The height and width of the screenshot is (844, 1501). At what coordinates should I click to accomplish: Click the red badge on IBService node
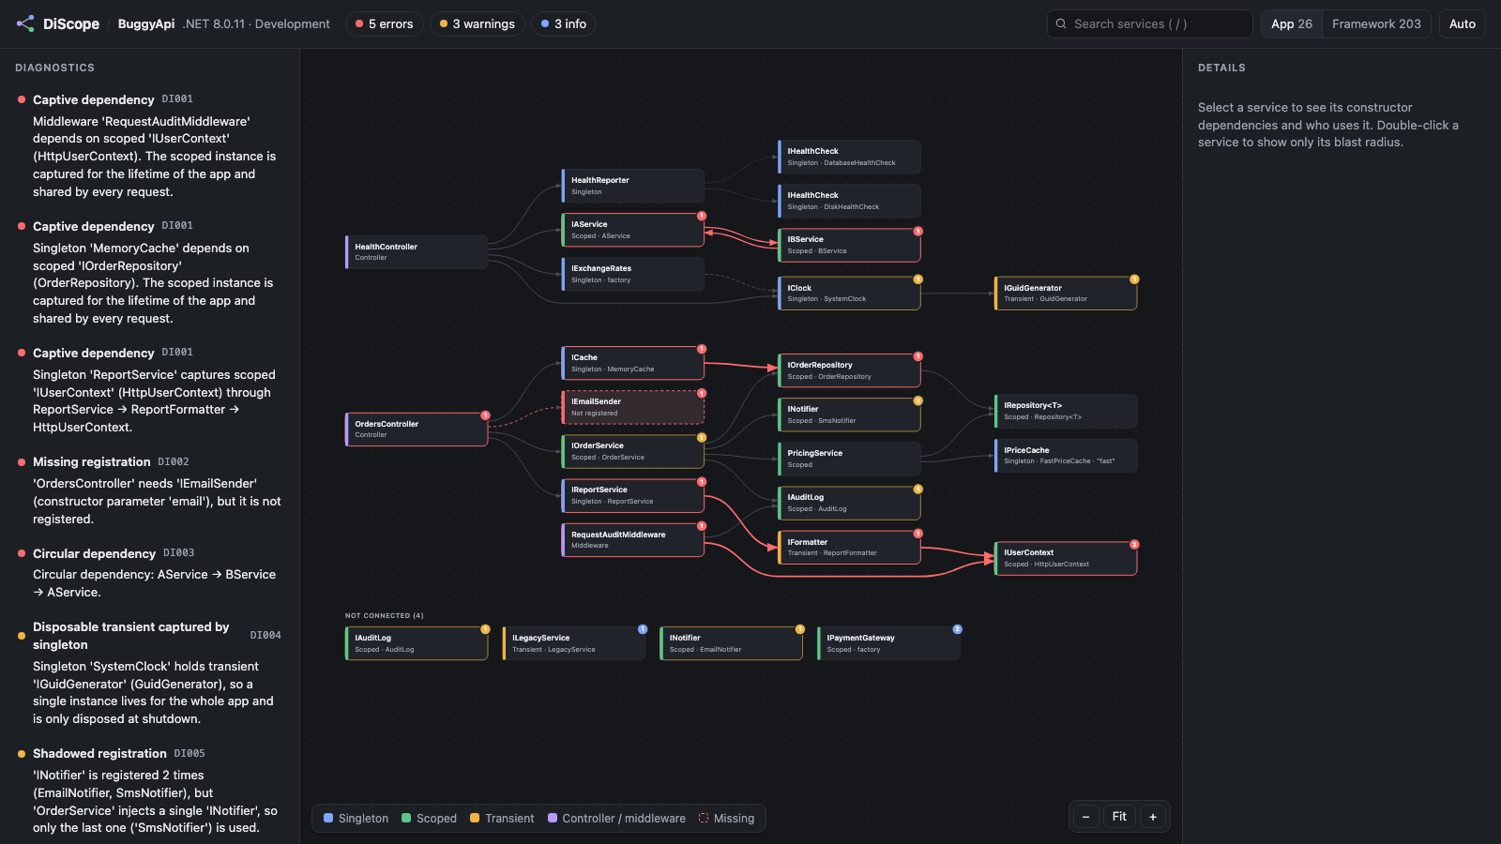[x=918, y=231]
